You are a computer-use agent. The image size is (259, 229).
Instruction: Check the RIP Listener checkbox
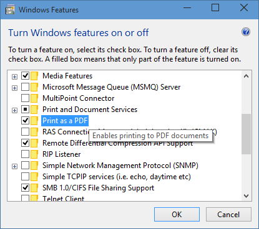coord(26,154)
